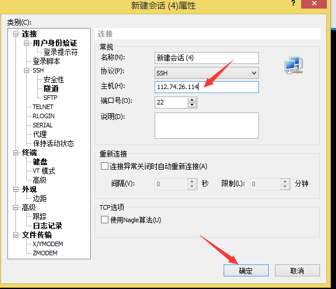Select TELNET in the category tree
This screenshot has width=336, height=289.
click(x=43, y=107)
